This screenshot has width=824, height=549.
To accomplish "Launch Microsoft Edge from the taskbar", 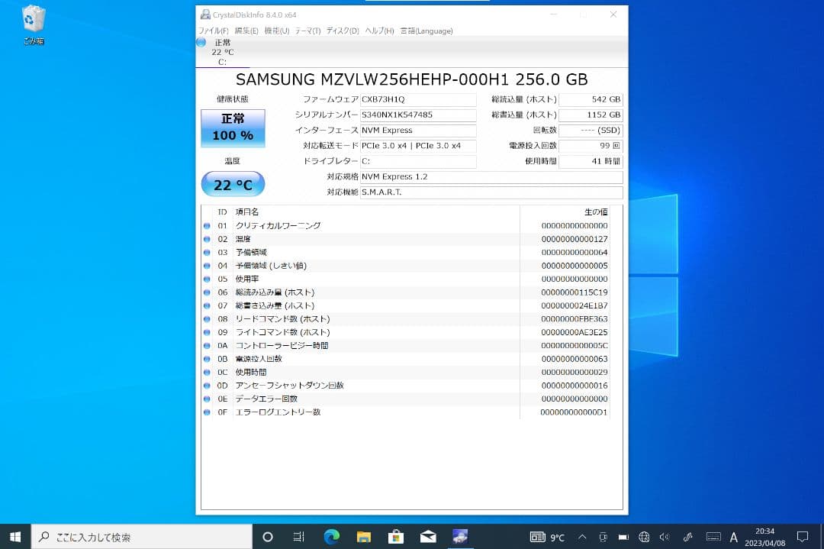I will (331, 537).
